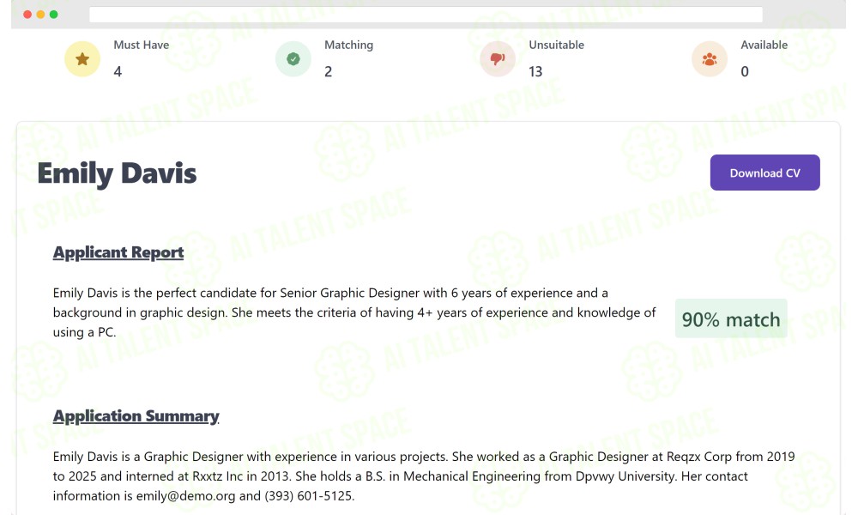Click the Matching green checkmark icon

(293, 58)
